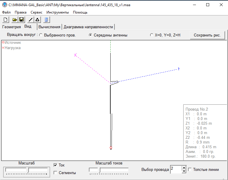The image size is (228, 180).
Task: Switch to the Вычисления tab
Action: pos(49,27)
